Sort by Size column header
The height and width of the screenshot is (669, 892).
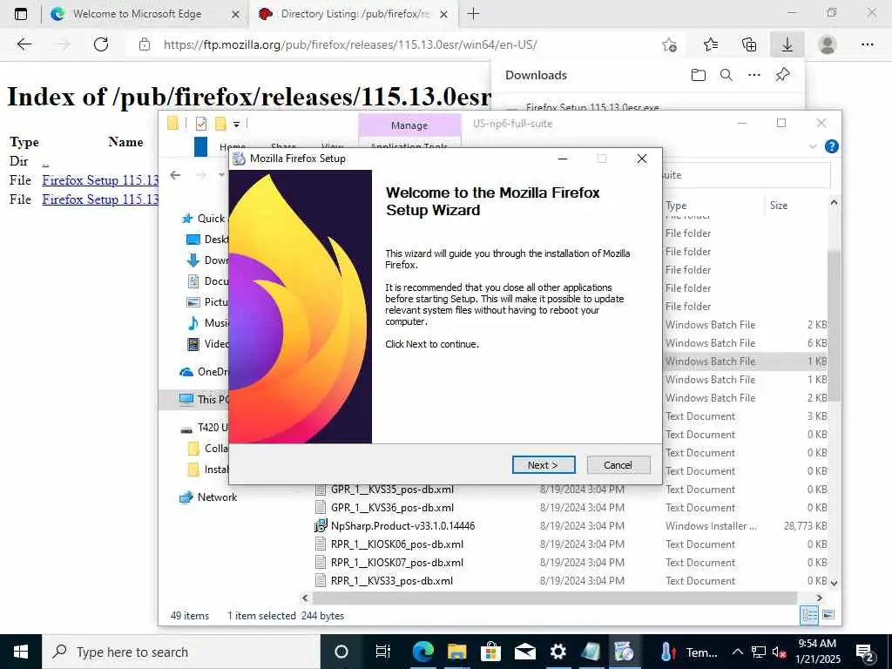[x=779, y=206]
